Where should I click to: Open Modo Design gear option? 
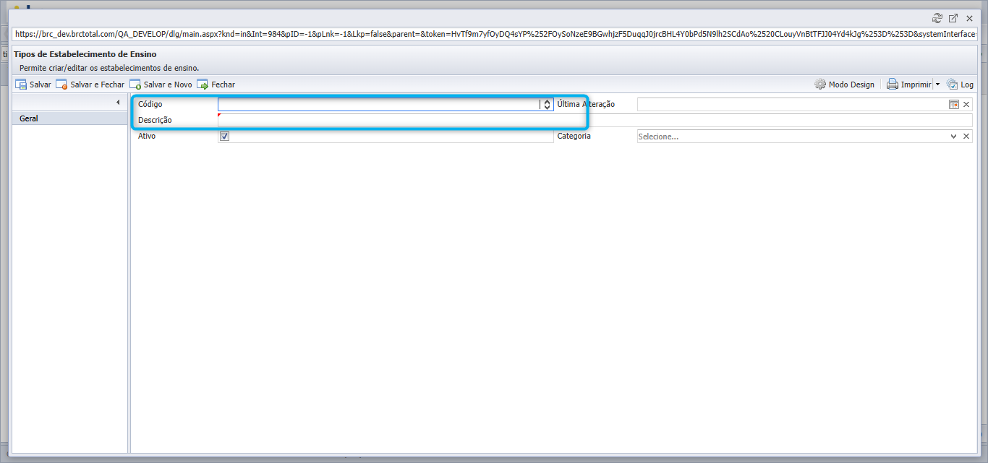[x=844, y=85]
